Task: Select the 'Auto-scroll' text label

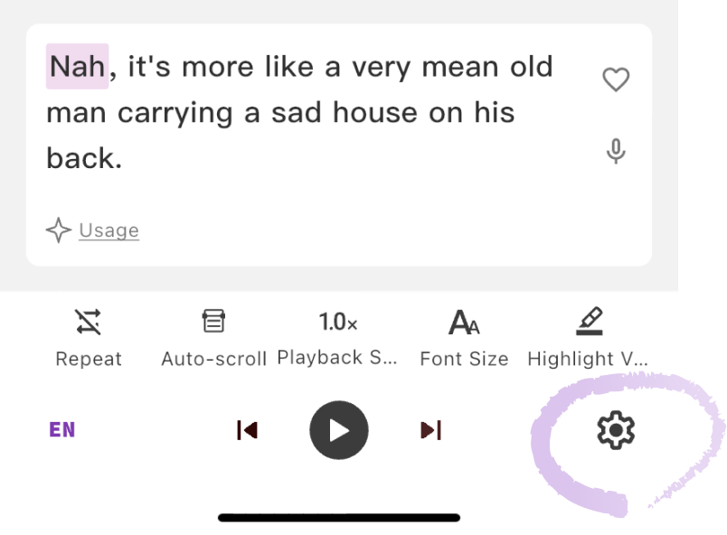Action: point(213,359)
